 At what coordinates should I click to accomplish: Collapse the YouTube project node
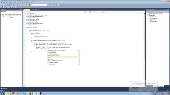[147, 15]
